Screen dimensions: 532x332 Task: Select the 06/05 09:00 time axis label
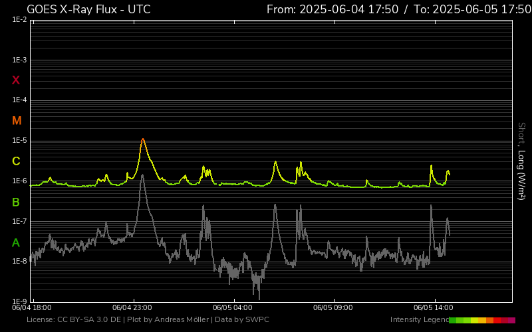[x=332, y=308]
